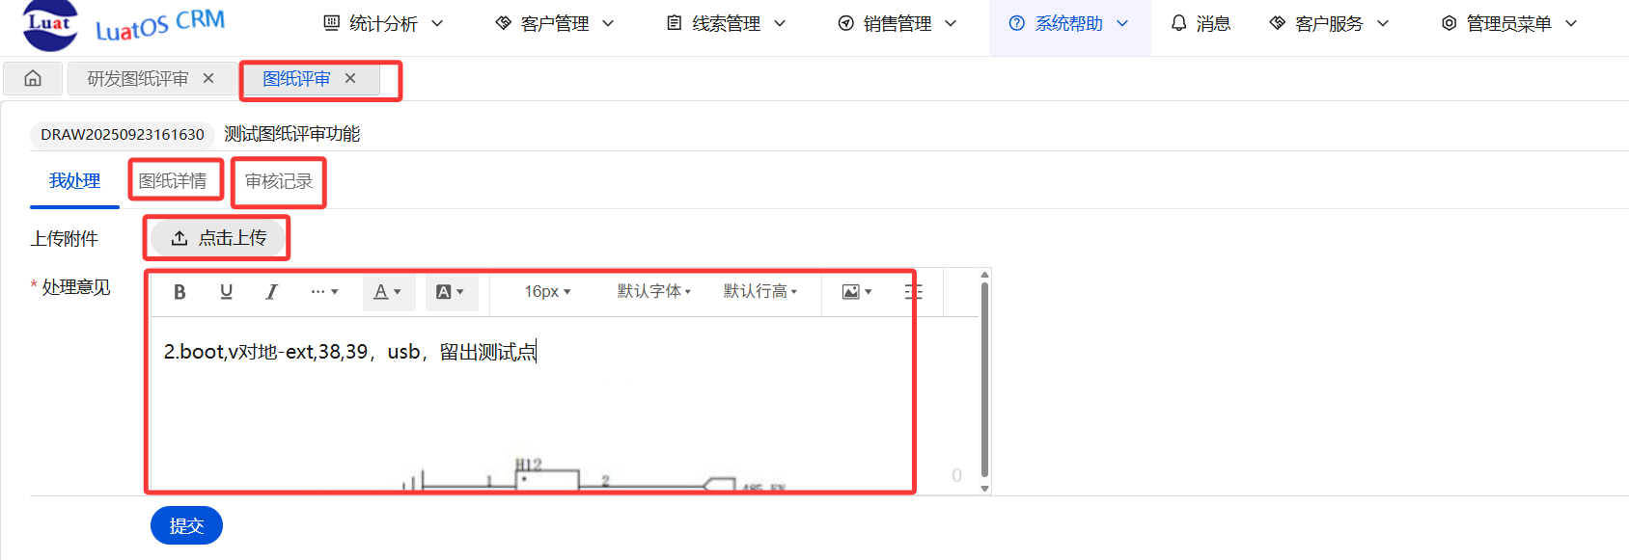Open 消息 notifications
1629x560 pixels.
pyautogui.click(x=1201, y=23)
